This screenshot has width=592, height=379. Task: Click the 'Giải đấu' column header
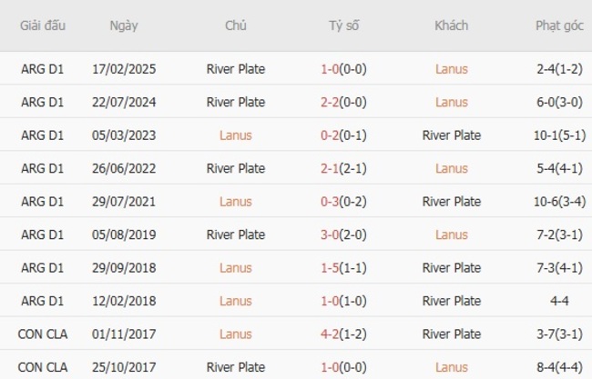pyautogui.click(x=43, y=25)
